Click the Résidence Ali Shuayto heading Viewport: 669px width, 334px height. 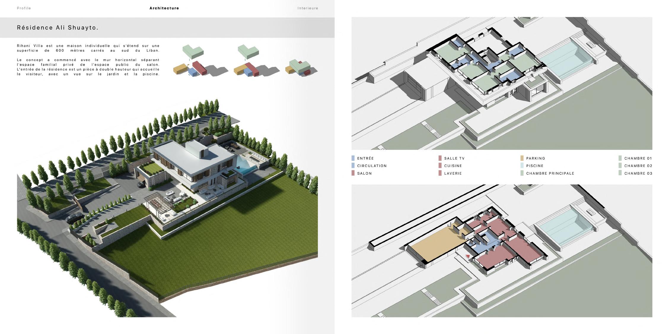click(58, 28)
